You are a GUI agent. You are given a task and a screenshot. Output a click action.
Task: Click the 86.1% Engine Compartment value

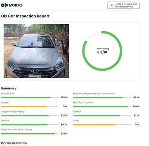click(136, 98)
